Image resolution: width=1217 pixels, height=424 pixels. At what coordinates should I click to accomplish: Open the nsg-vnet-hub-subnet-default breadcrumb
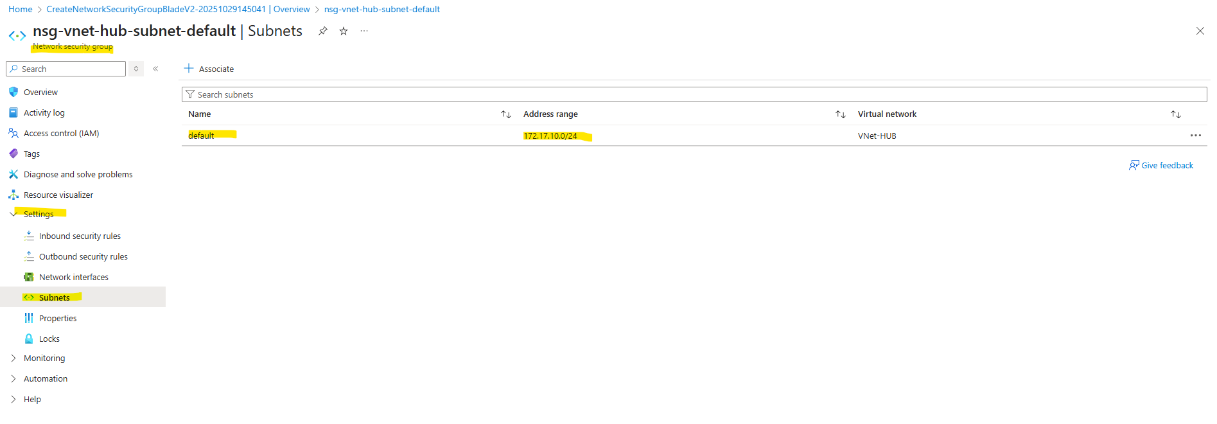click(x=382, y=9)
